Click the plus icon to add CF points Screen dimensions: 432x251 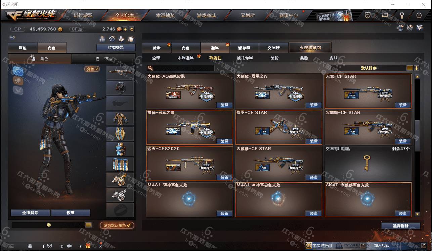coord(125,29)
